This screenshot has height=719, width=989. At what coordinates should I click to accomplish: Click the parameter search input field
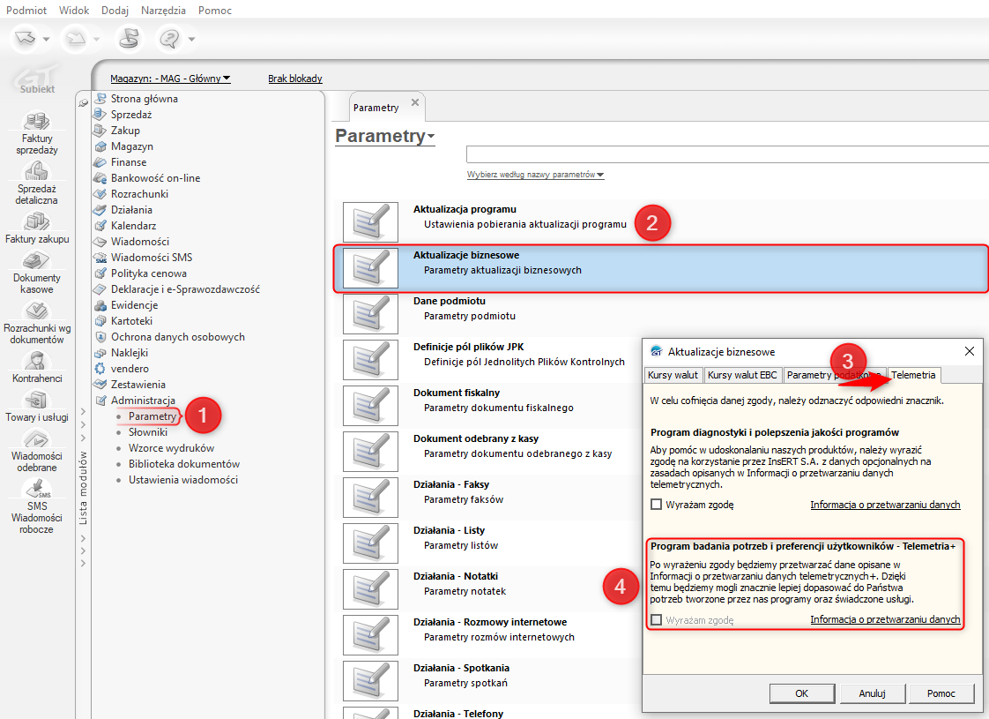727,154
